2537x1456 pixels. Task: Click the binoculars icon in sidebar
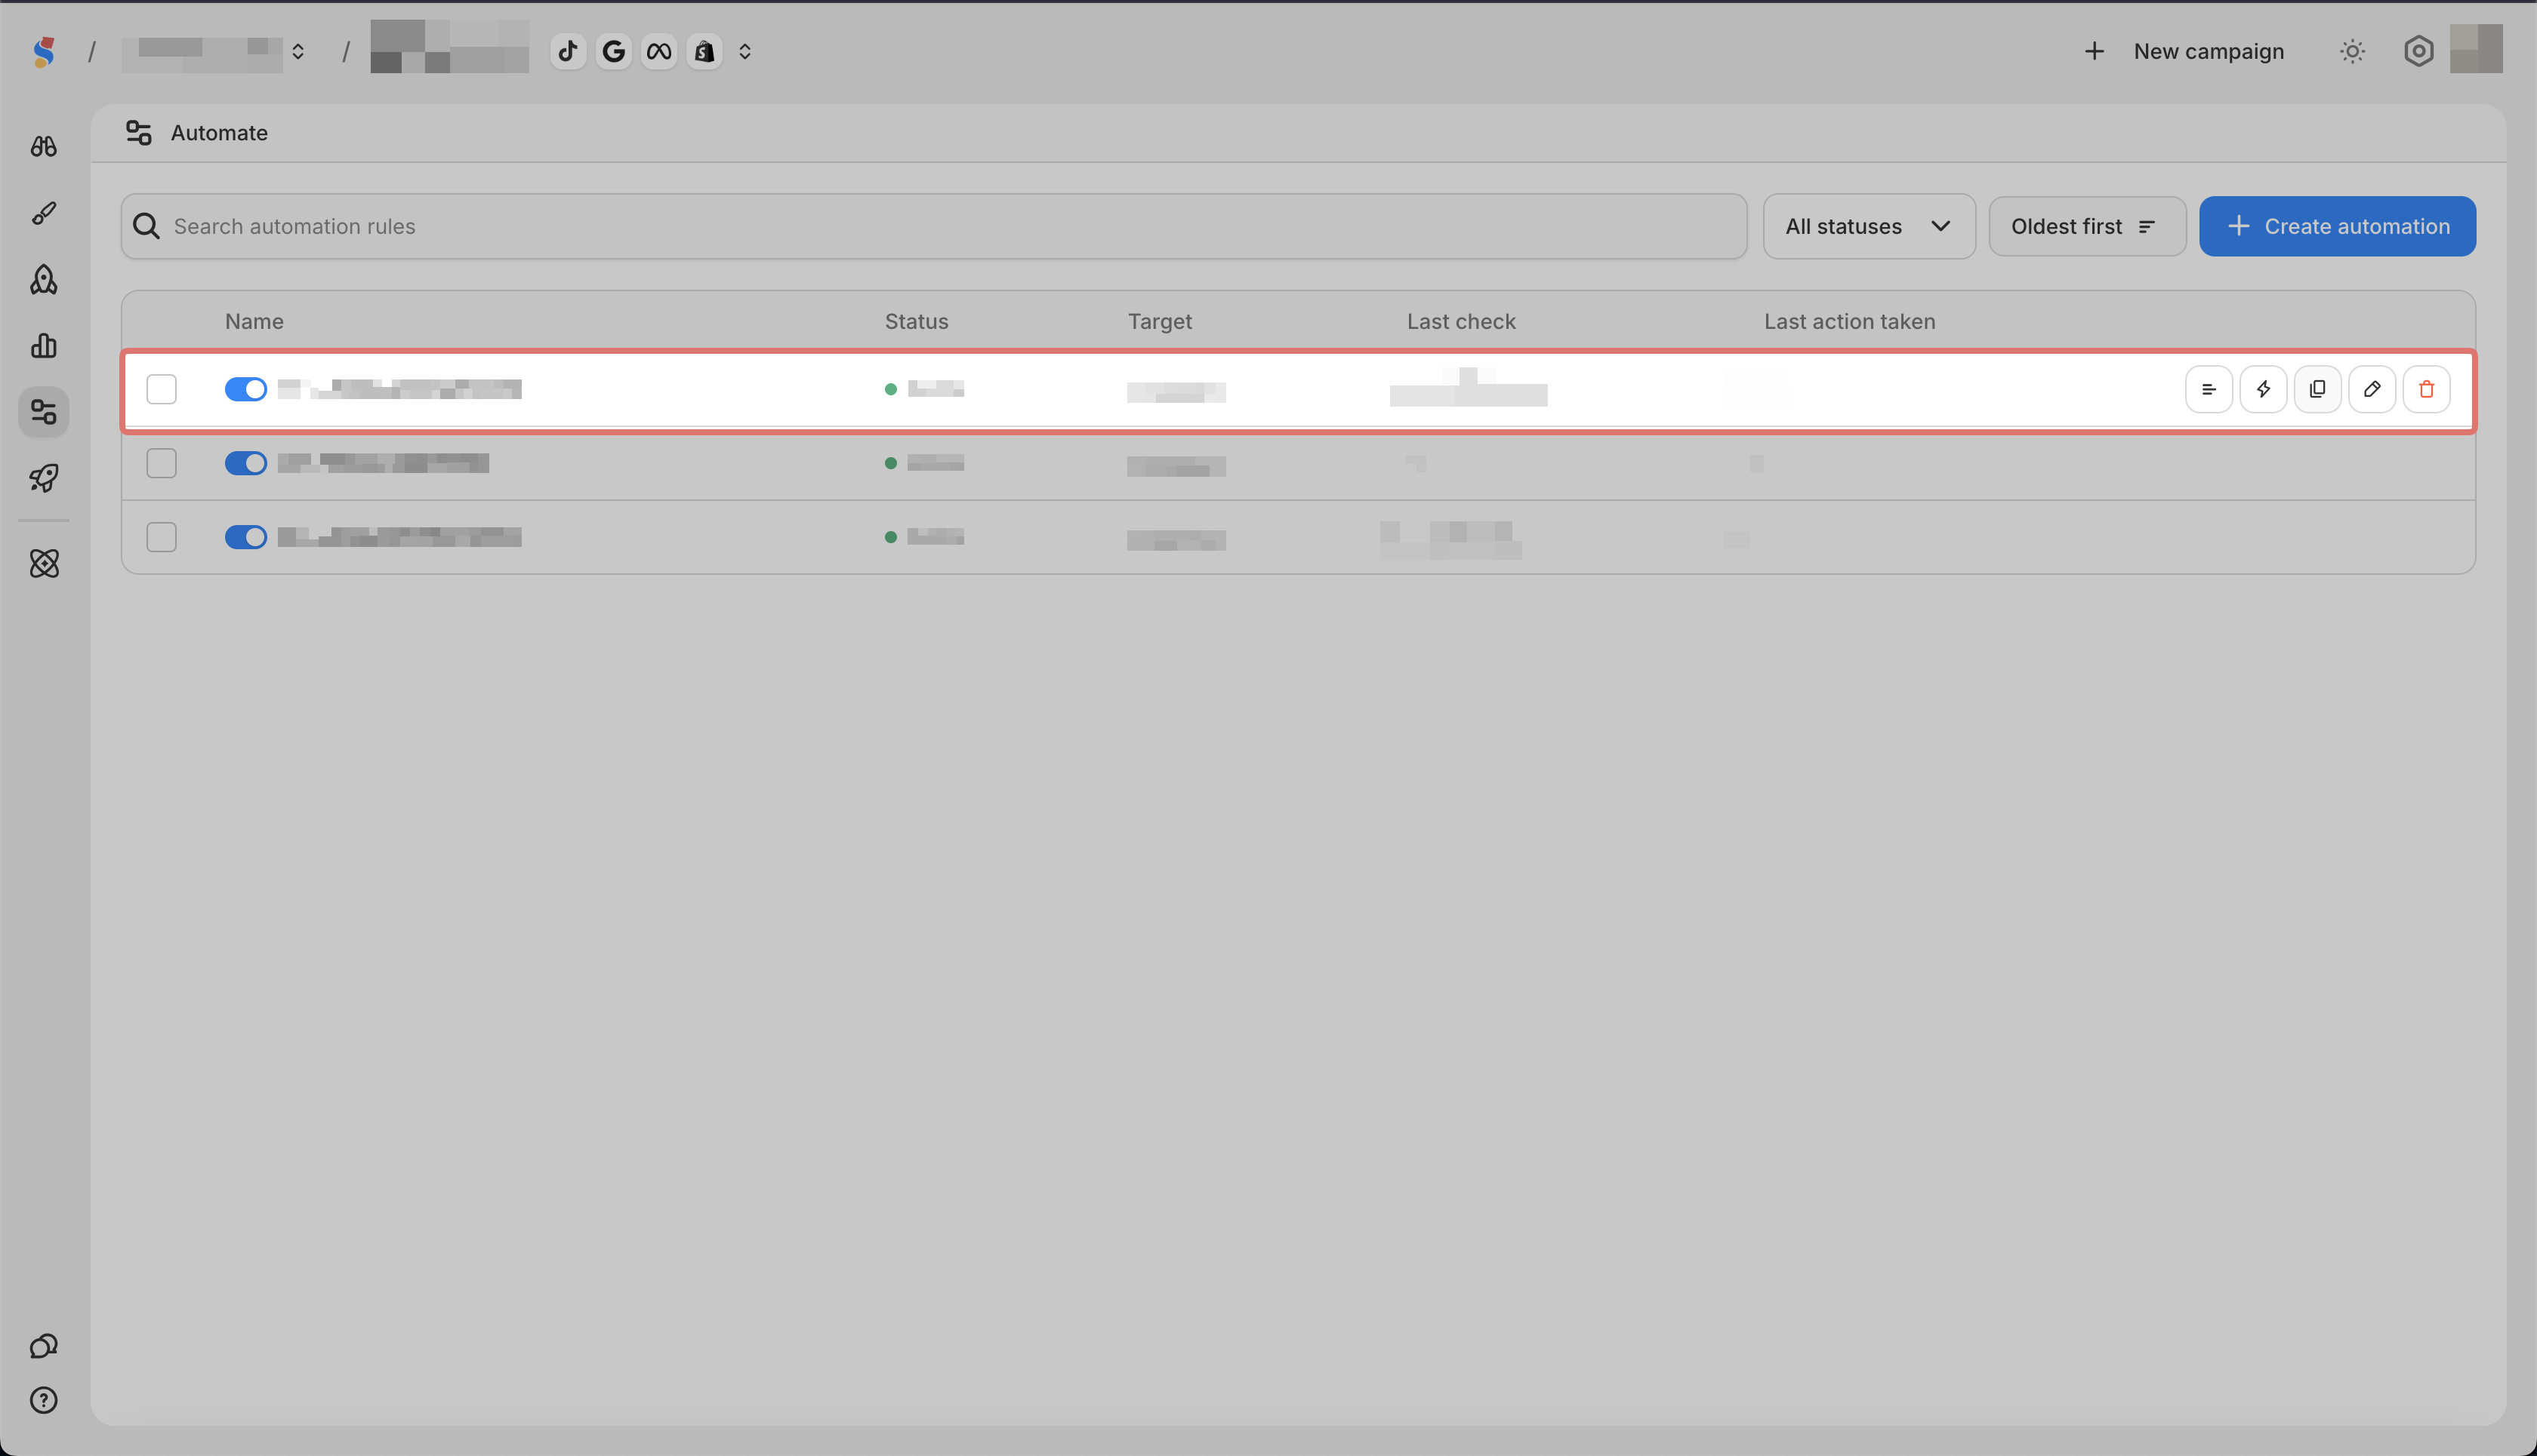click(43, 146)
